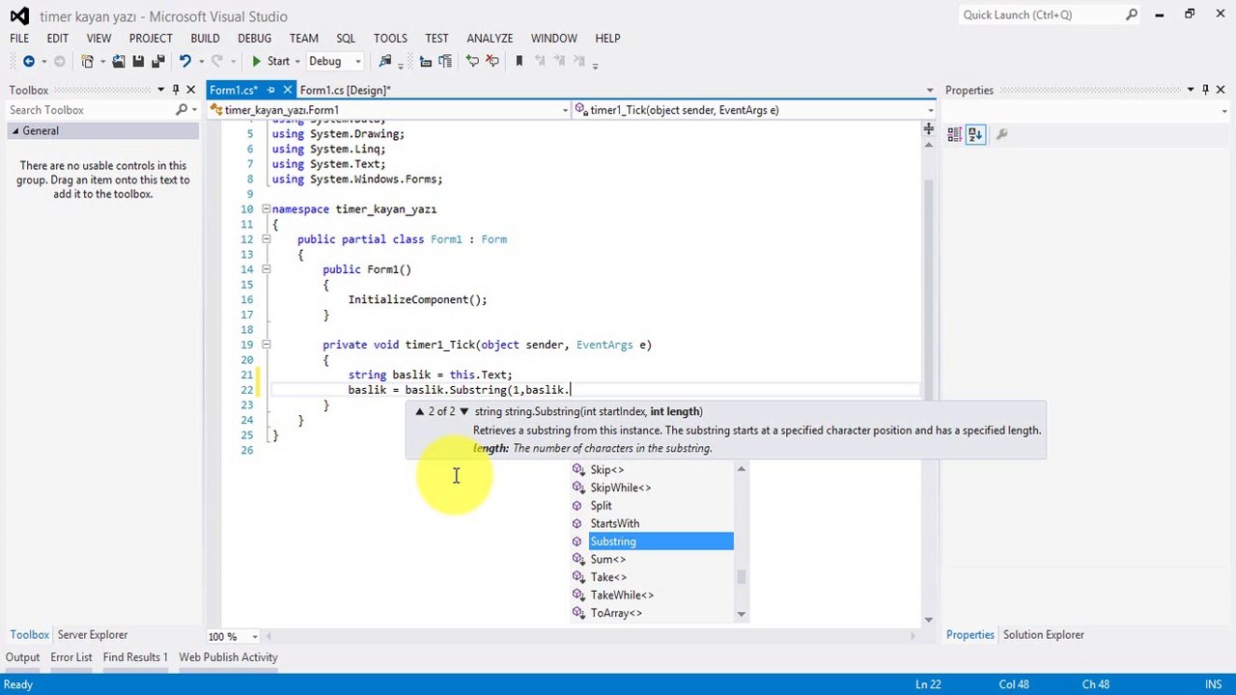The height and width of the screenshot is (695, 1236).
Task: Click the Toolbox search magnifier icon
Action: point(182,110)
